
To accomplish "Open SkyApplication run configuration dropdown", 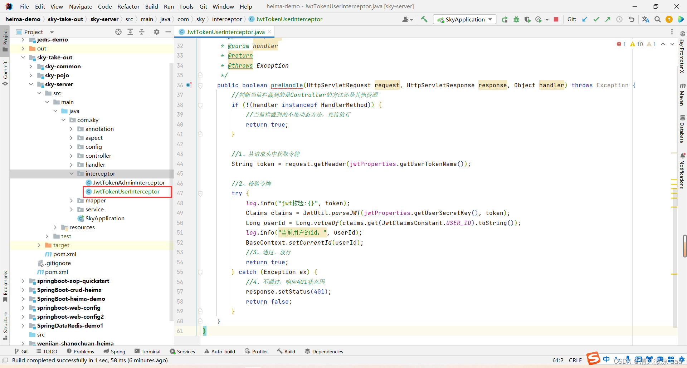I will 464,19.
